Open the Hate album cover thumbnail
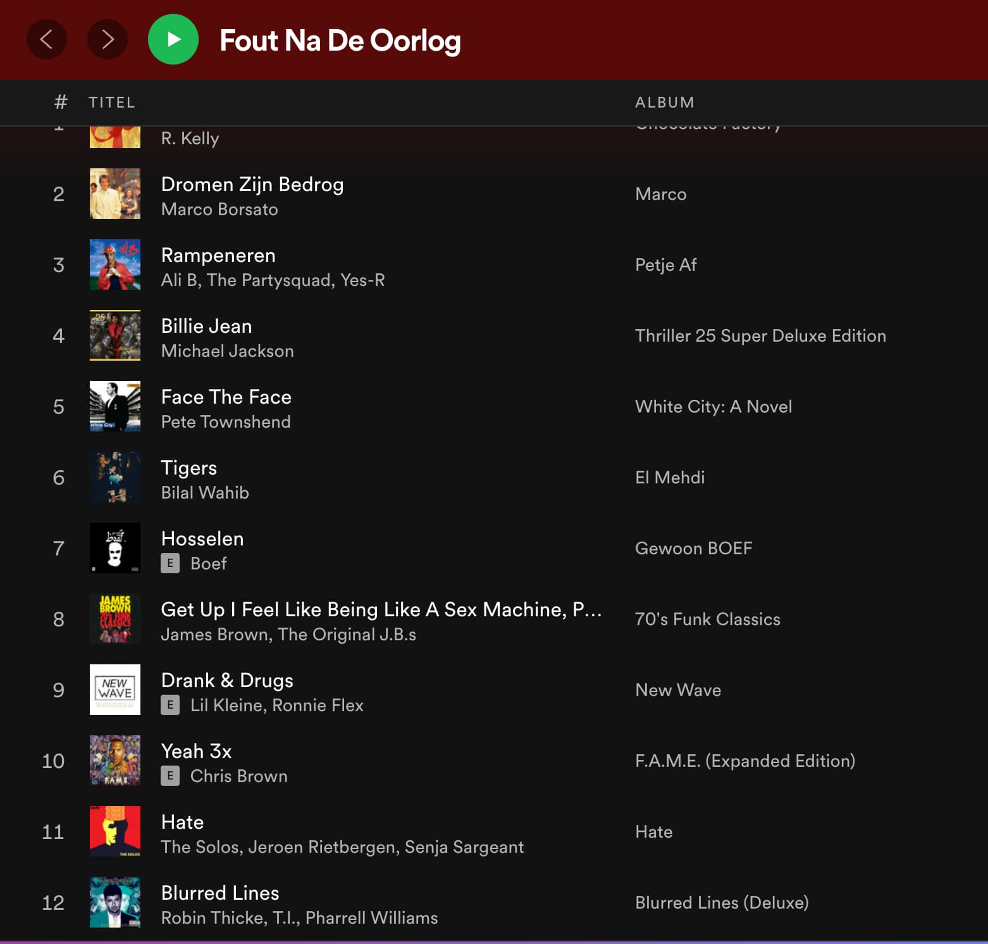 point(115,831)
